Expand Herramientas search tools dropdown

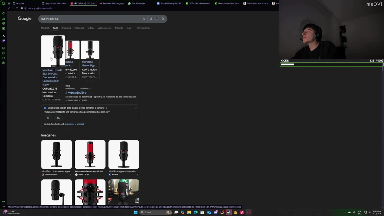[145, 28]
